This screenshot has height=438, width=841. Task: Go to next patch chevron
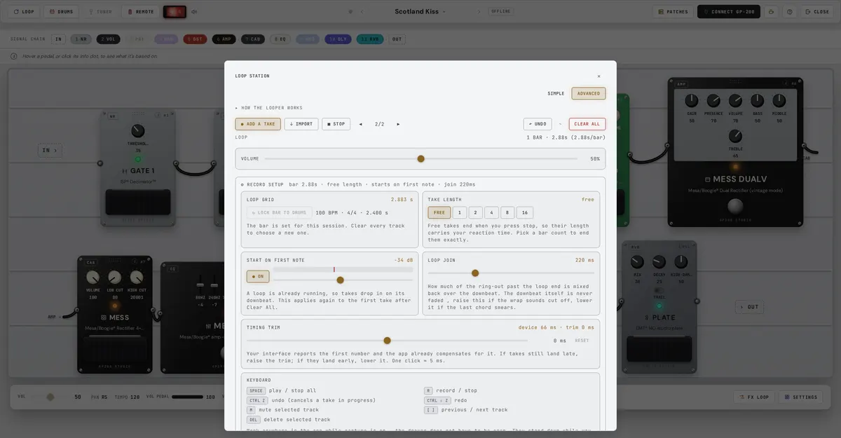pos(479,12)
